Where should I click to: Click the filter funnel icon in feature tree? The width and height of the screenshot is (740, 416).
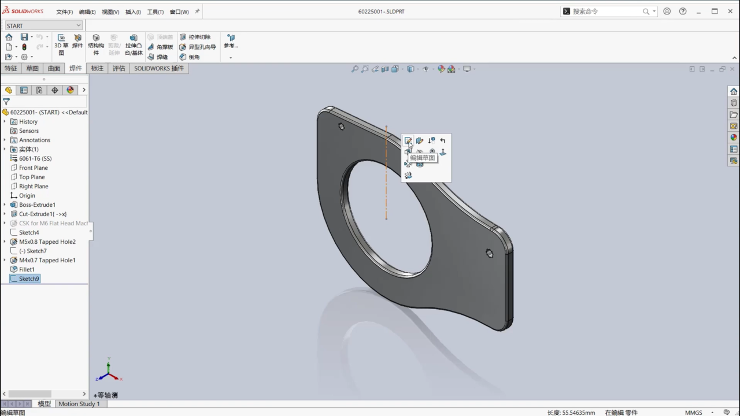(6, 102)
